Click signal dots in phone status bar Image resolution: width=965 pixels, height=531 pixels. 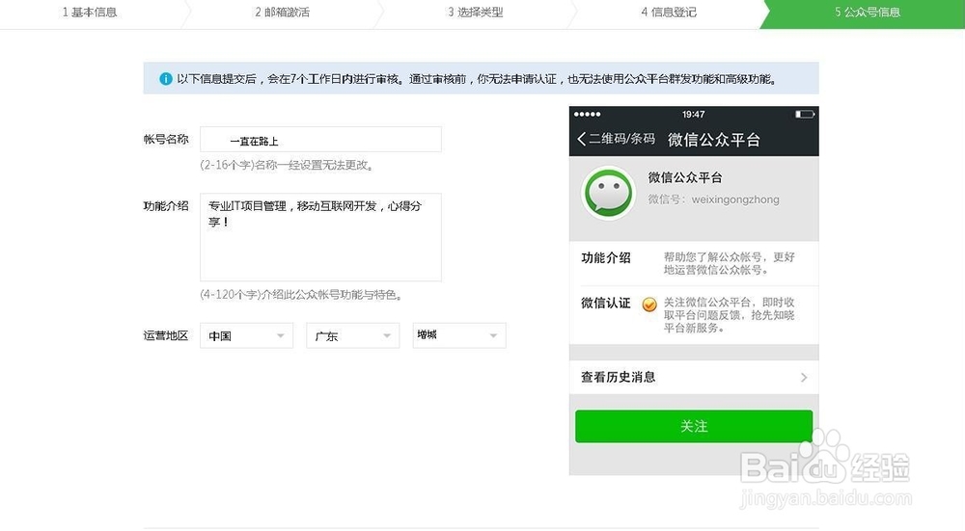587,115
